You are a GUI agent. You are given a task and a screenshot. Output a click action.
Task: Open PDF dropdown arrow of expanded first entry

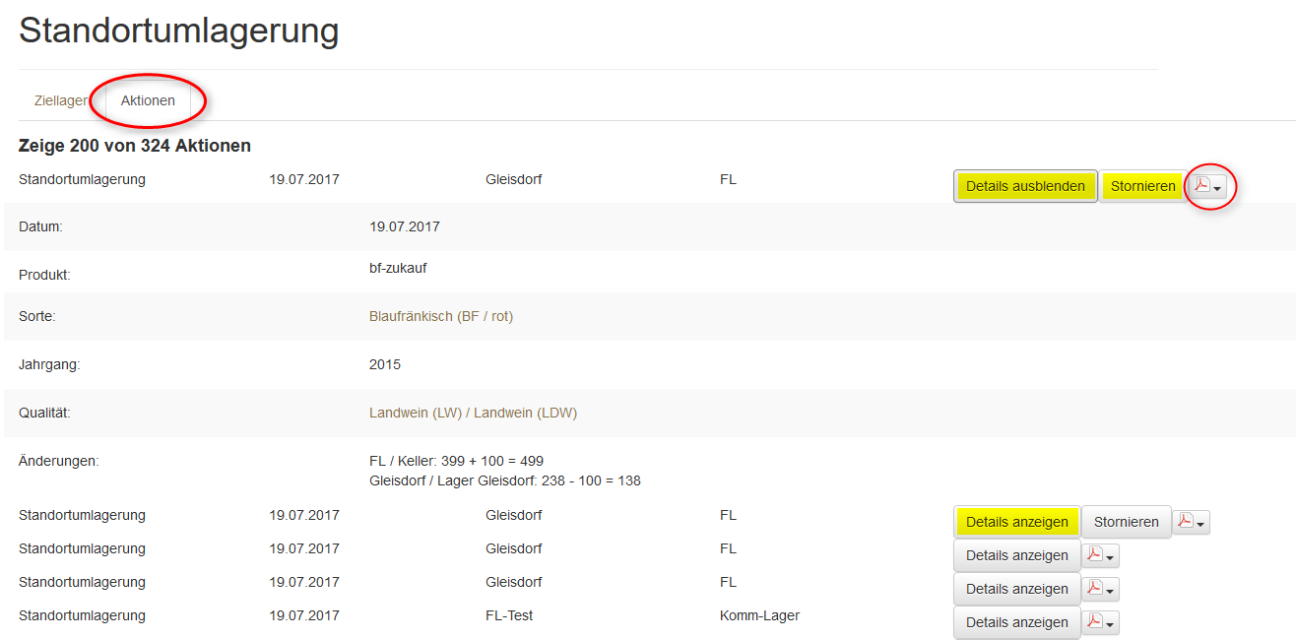[1218, 188]
